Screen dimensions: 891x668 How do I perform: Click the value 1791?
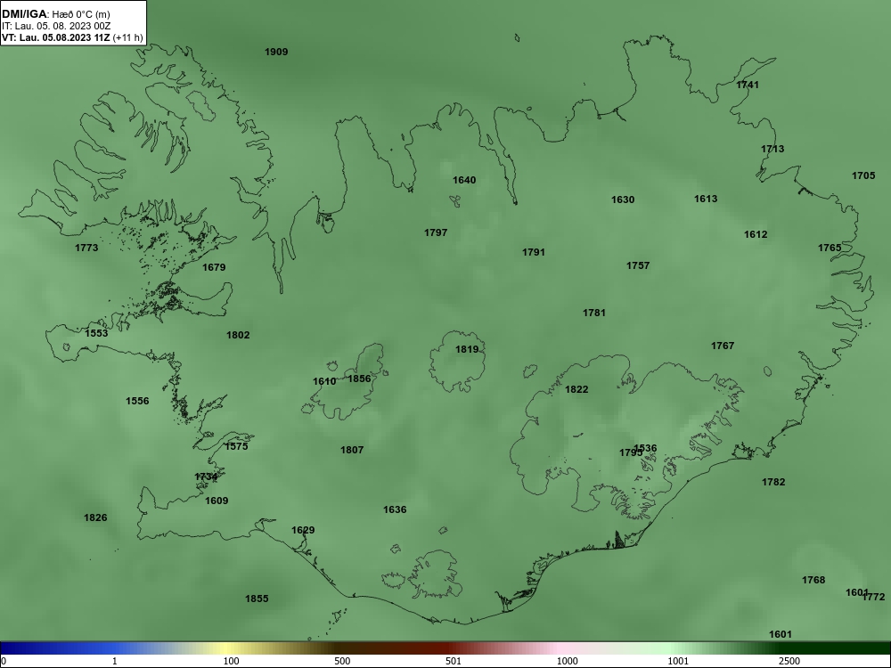pos(534,252)
